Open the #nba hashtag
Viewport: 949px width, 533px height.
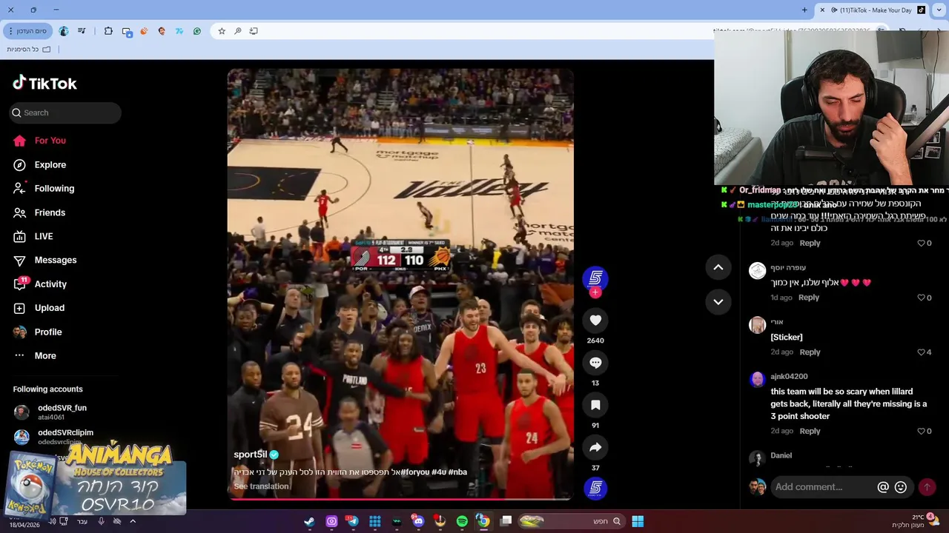click(457, 472)
